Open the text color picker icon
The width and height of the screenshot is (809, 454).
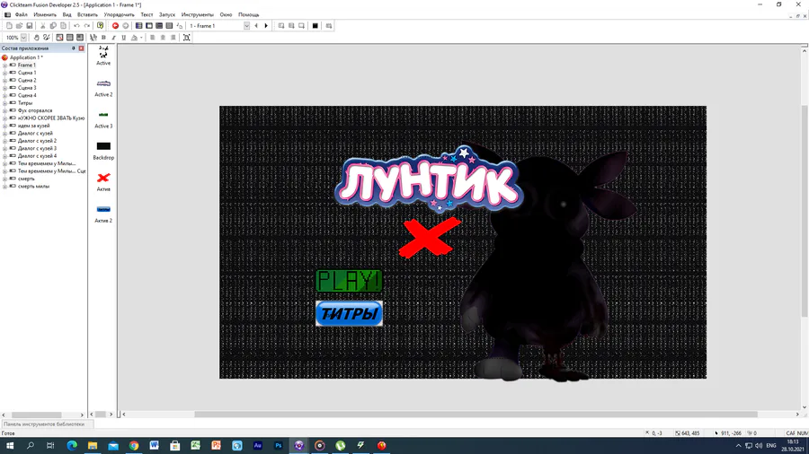[134, 38]
